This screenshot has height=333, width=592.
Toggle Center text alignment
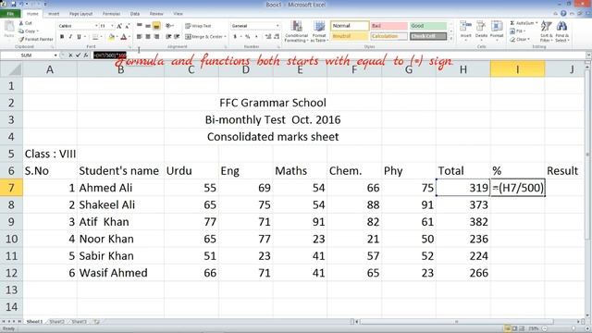point(148,37)
